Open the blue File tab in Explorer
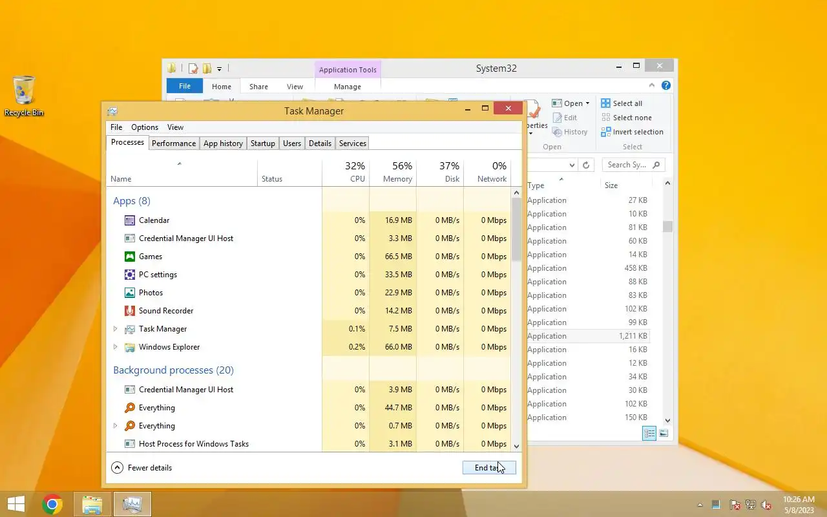 click(x=185, y=86)
